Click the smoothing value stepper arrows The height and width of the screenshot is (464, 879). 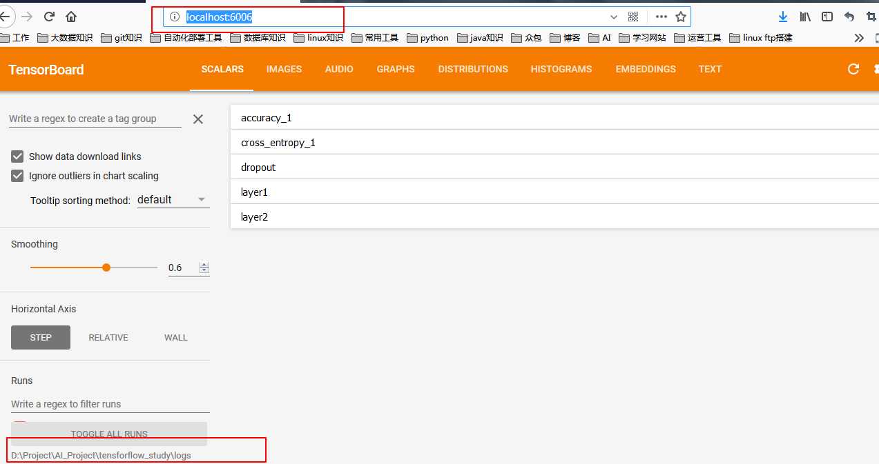coord(204,268)
